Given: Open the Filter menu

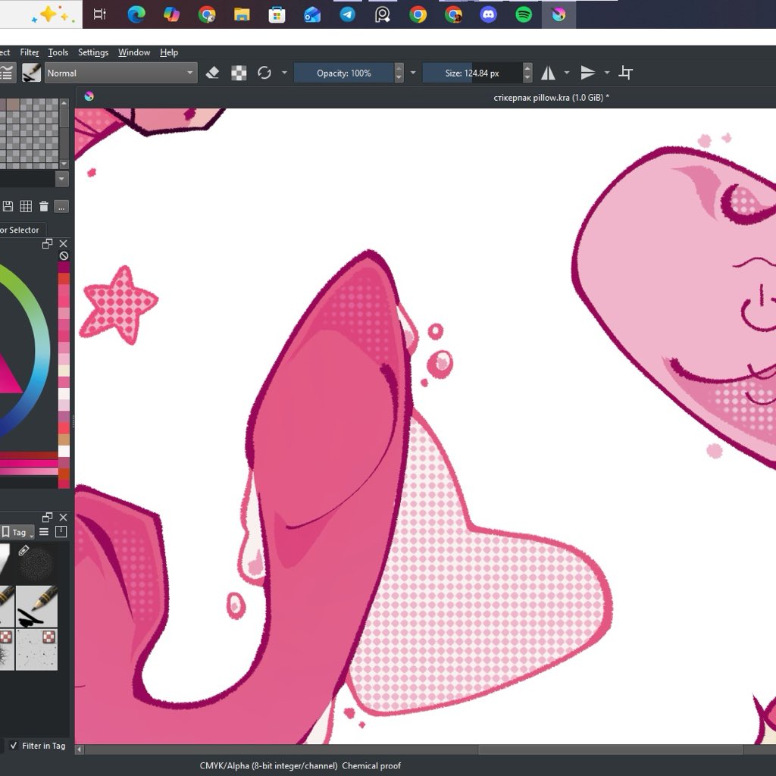Looking at the screenshot, I should [30, 52].
